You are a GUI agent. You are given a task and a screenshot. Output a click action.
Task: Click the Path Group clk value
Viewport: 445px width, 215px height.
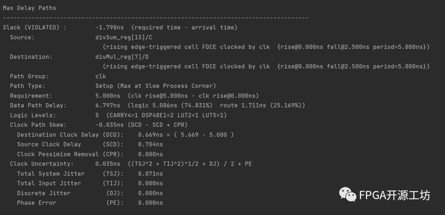(101, 76)
